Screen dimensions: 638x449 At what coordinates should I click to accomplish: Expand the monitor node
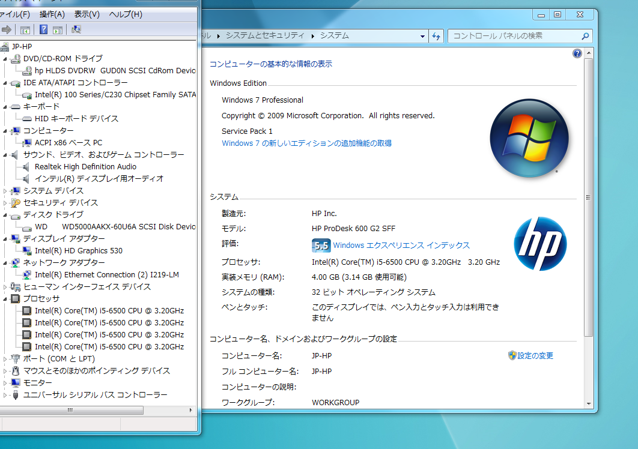point(5,383)
